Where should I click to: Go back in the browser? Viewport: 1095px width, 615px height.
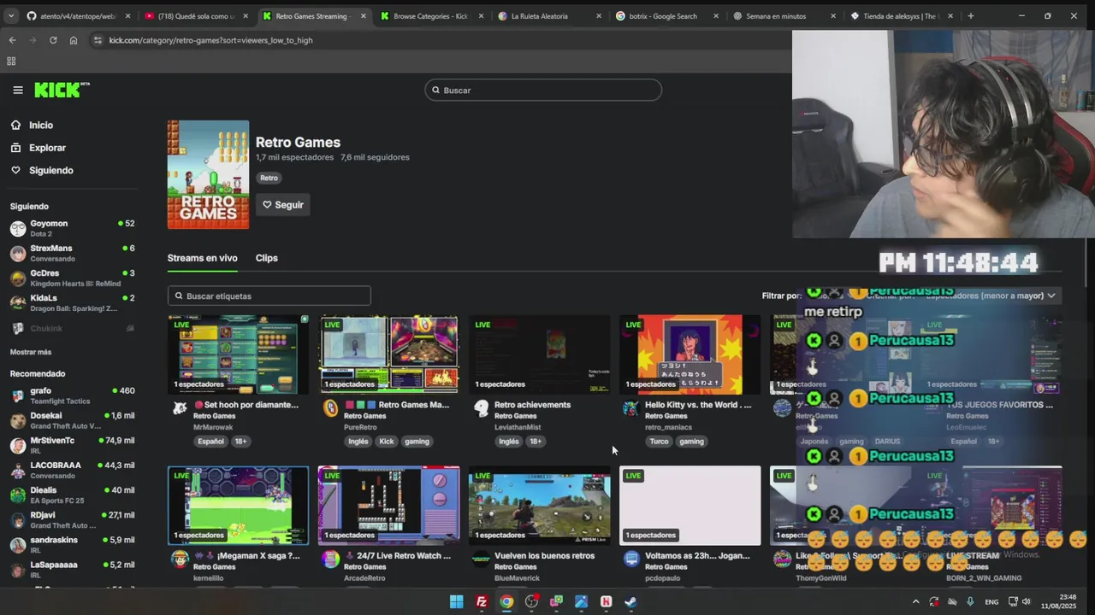12,40
